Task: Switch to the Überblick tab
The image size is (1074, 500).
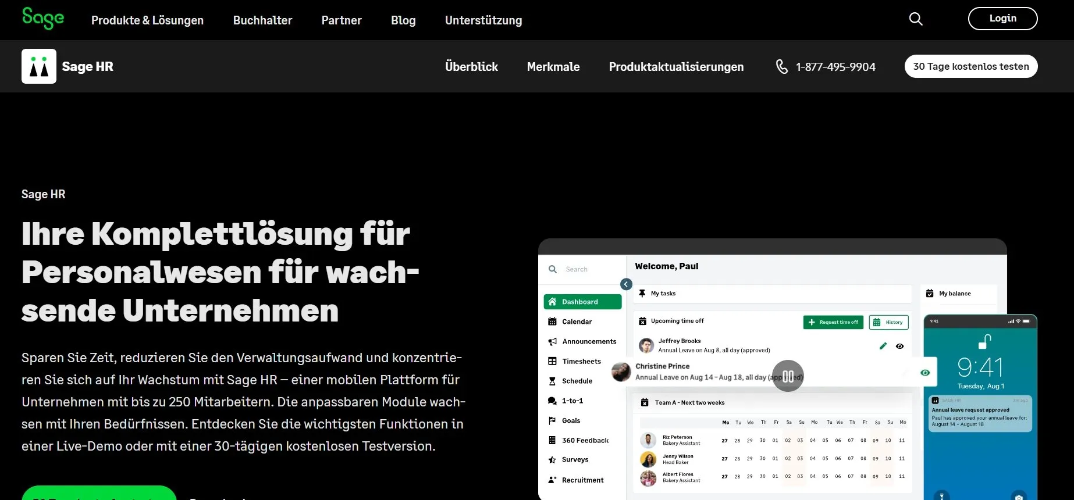Action: 471,67
